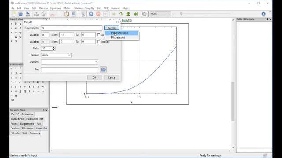Click the green down-arrow evaluate icon
This screenshot has width=282, height=158.
coord(128,14)
